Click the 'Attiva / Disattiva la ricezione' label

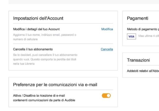[39, 95]
